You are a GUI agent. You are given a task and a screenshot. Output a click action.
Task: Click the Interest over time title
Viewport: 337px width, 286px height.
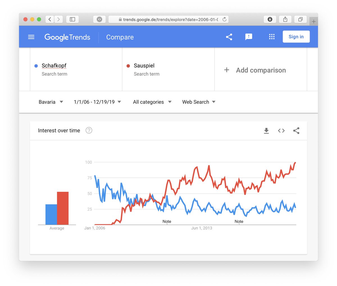(x=59, y=131)
